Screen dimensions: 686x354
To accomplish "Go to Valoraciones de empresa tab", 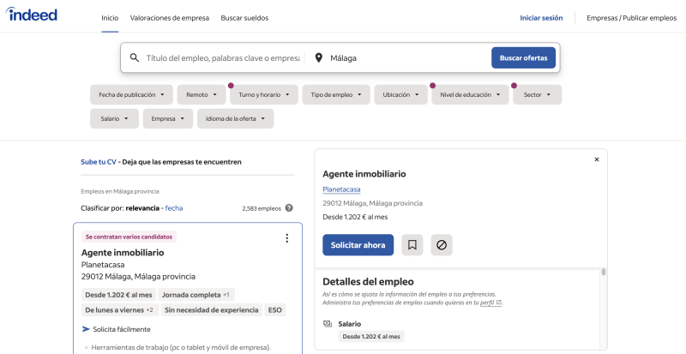I will 170,17.
